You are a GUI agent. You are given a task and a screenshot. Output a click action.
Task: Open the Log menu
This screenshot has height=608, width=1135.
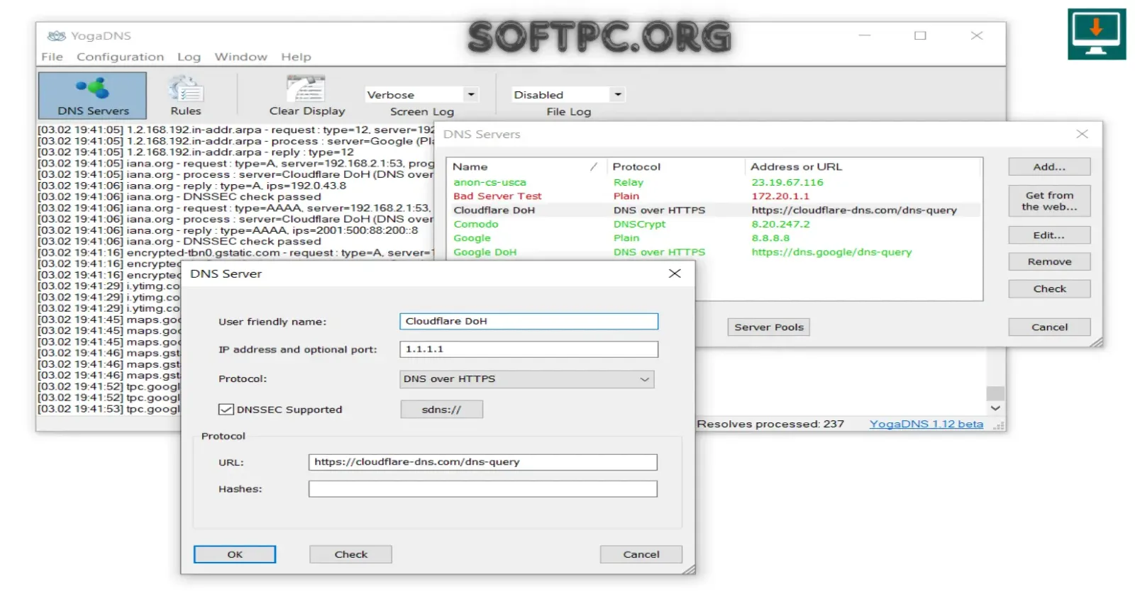tap(189, 57)
